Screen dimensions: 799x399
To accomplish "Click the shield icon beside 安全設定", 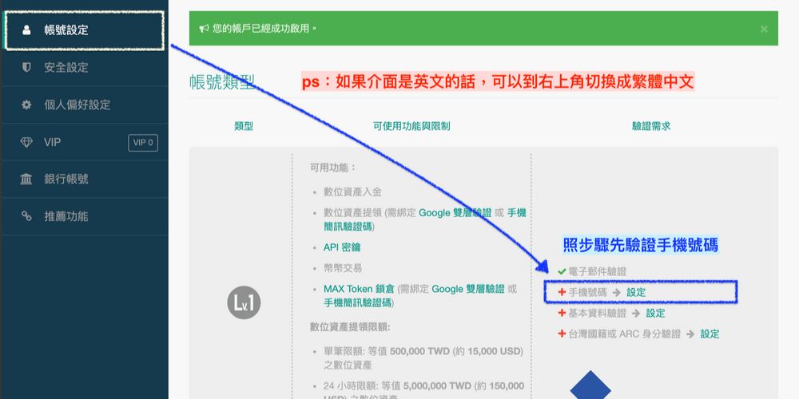I will (26, 67).
